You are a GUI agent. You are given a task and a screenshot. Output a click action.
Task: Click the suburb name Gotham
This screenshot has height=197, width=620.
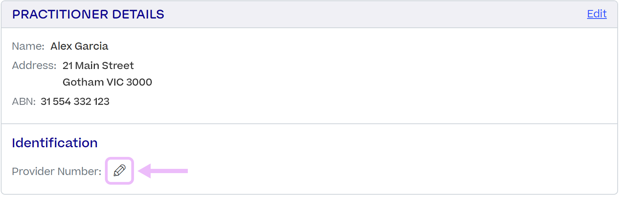click(x=83, y=82)
